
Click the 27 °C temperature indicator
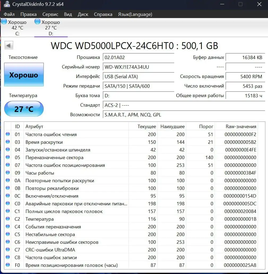[24, 109]
